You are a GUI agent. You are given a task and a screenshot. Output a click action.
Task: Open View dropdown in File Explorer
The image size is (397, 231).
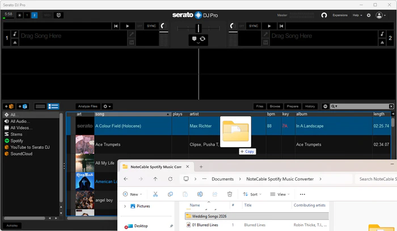click(280, 194)
